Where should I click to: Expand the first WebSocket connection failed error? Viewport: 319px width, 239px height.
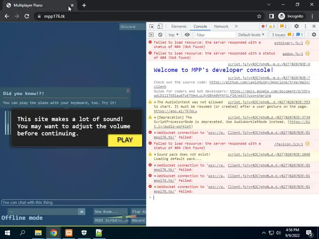(155, 133)
